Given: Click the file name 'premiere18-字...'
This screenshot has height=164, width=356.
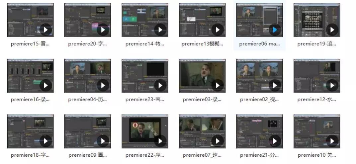Looking at the screenshot, I should (30, 155).
